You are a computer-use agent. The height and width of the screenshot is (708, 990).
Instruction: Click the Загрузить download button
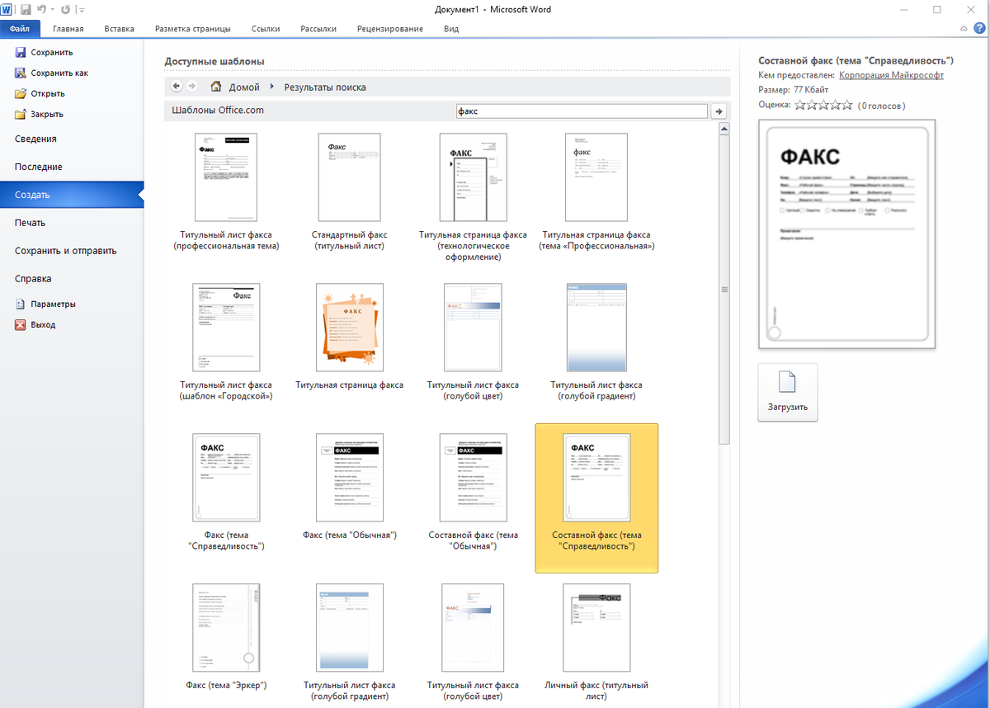788,393
